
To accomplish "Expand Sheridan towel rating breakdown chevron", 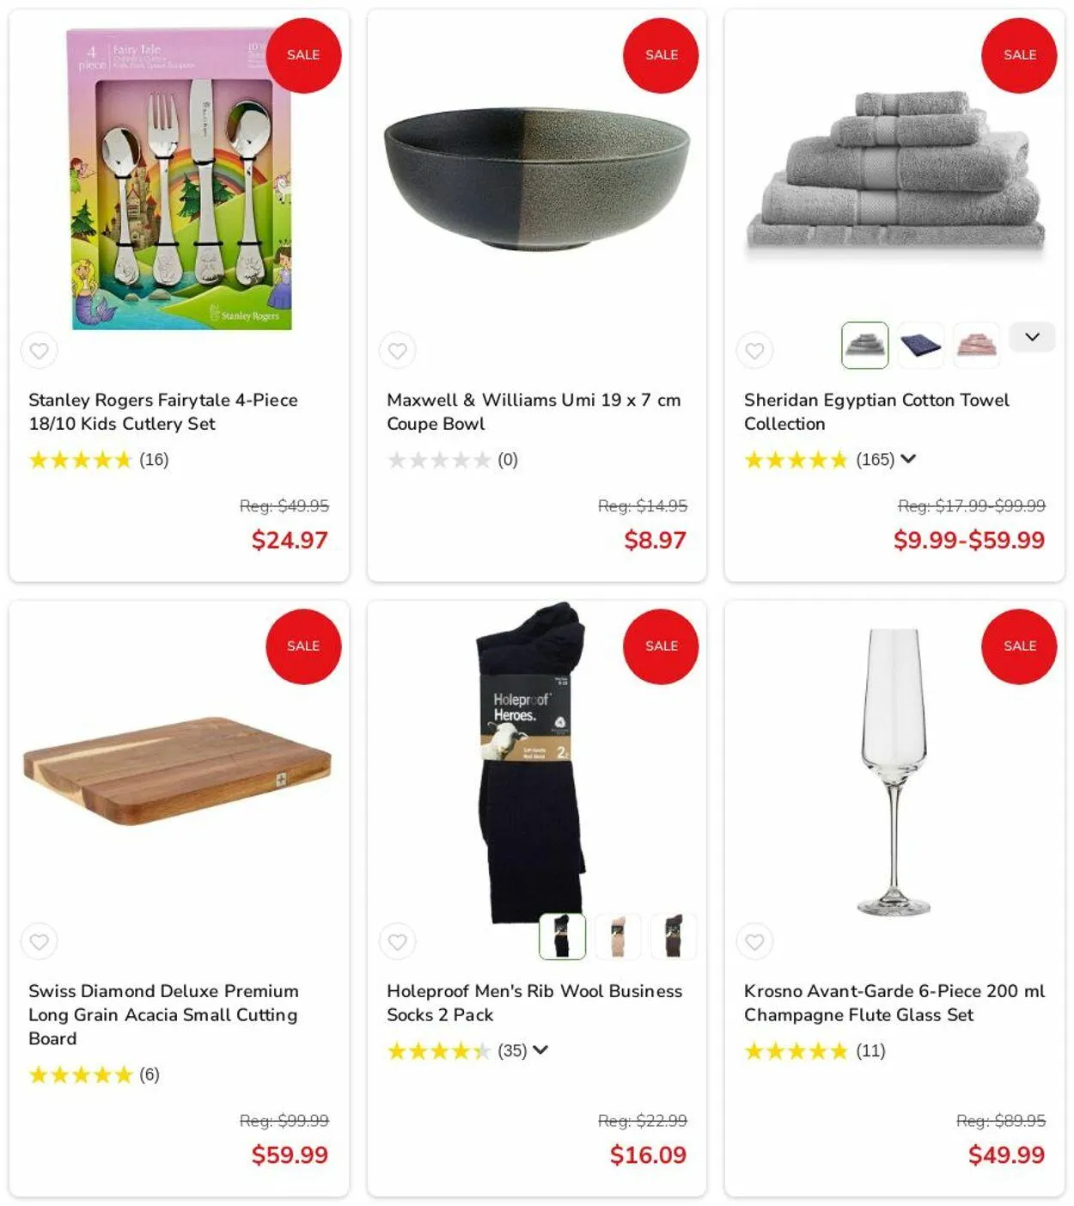I will [x=908, y=459].
